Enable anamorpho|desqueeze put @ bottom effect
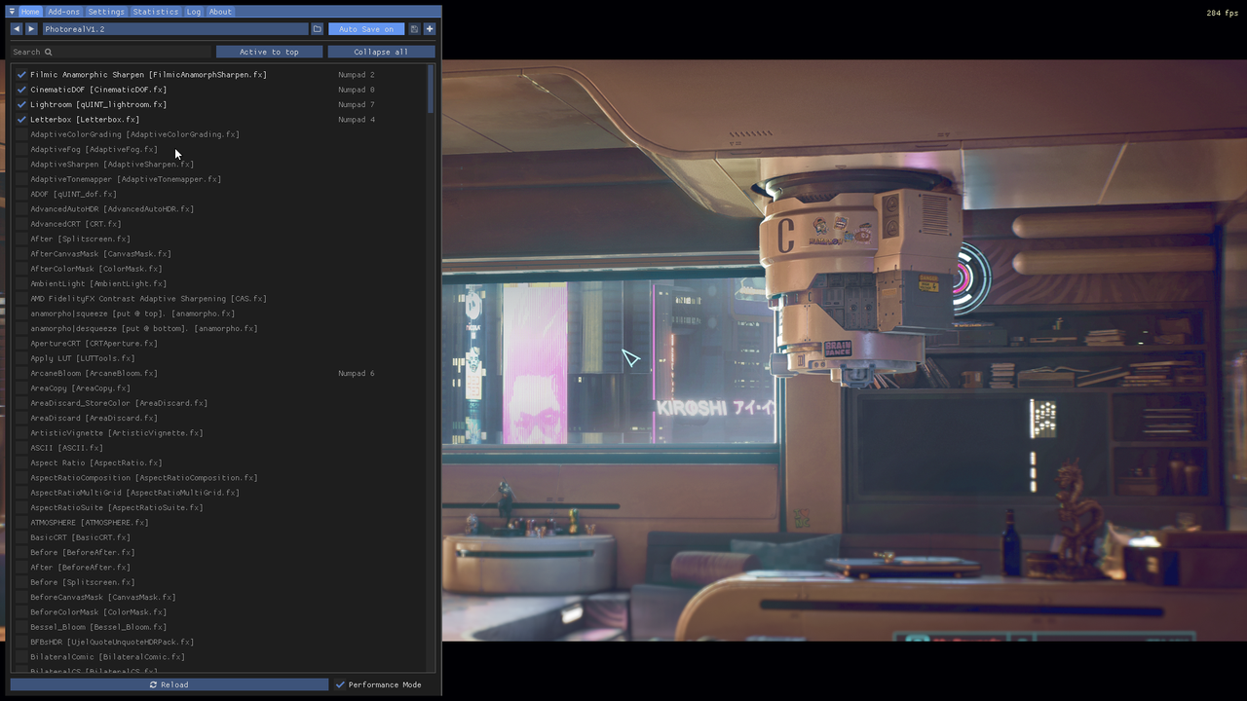1247x701 pixels. (x=21, y=328)
